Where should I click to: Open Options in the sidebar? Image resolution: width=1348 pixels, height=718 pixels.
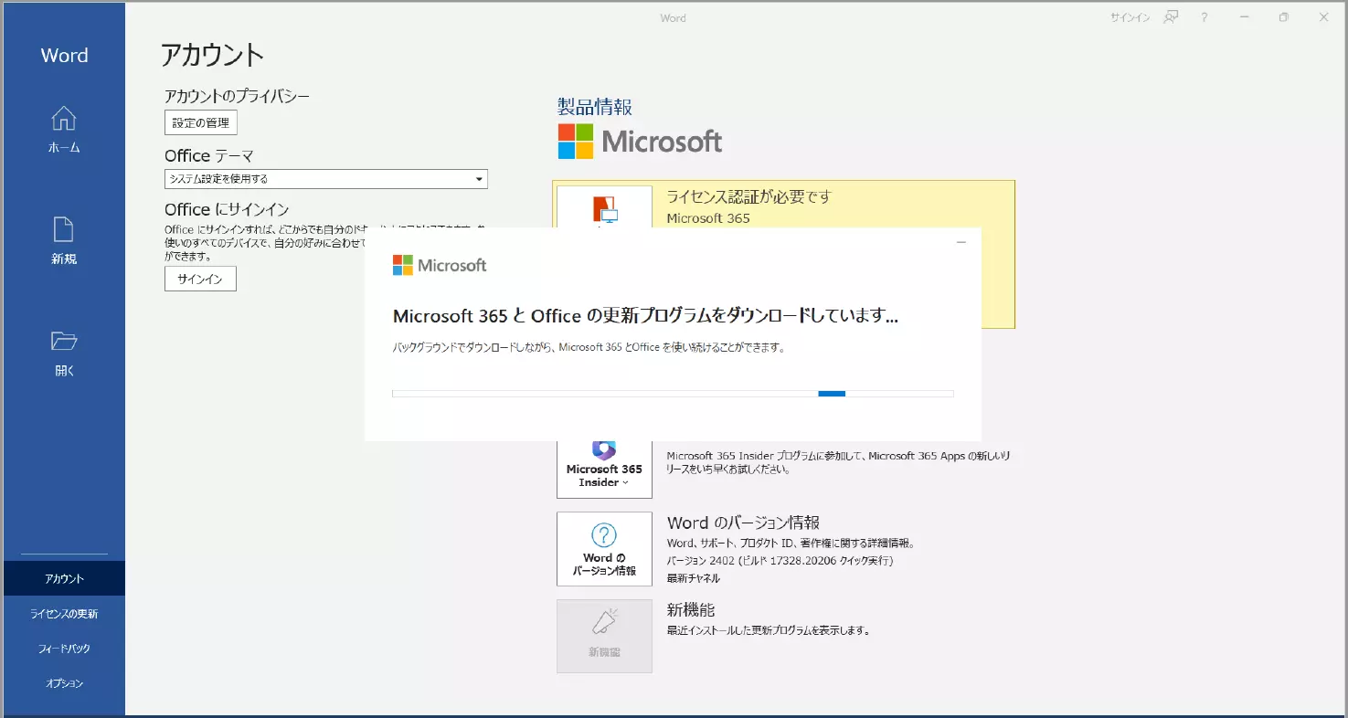pos(64,683)
